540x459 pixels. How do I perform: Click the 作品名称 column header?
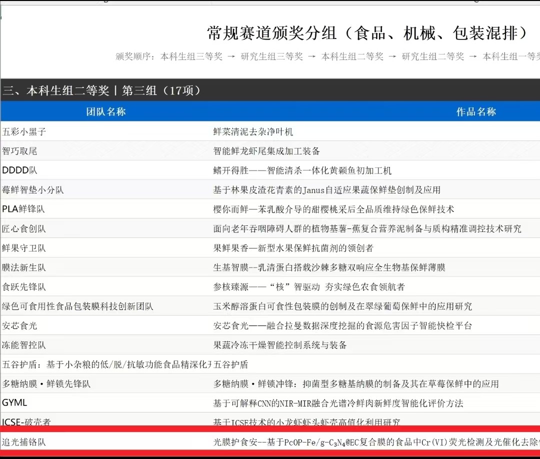[x=476, y=111]
